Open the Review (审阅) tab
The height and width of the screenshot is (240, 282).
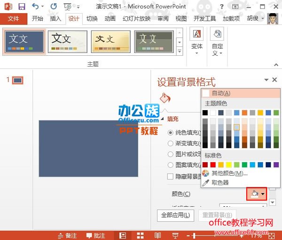(163, 18)
